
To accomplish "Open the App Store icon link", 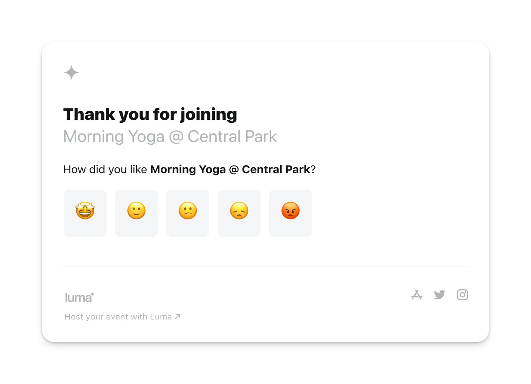I will tap(417, 295).
